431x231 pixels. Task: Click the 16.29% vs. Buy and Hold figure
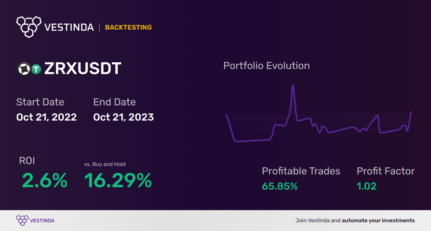click(x=118, y=180)
